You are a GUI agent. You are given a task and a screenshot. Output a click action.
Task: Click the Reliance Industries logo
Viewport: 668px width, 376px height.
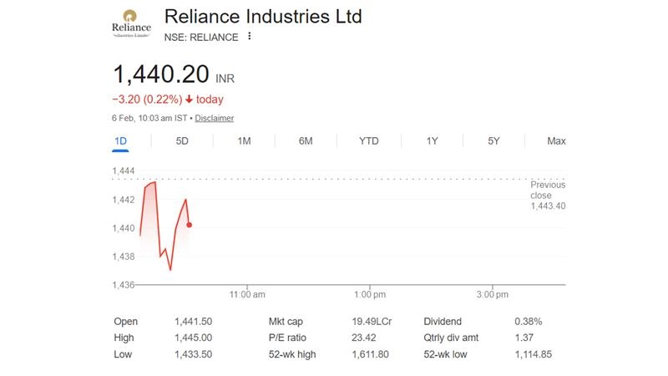[131, 27]
